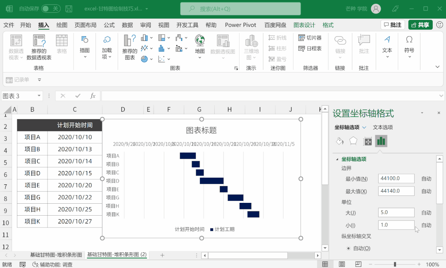Click the horizontal sheet scrollbar
The width and height of the screenshot is (446, 268).
(248, 255)
